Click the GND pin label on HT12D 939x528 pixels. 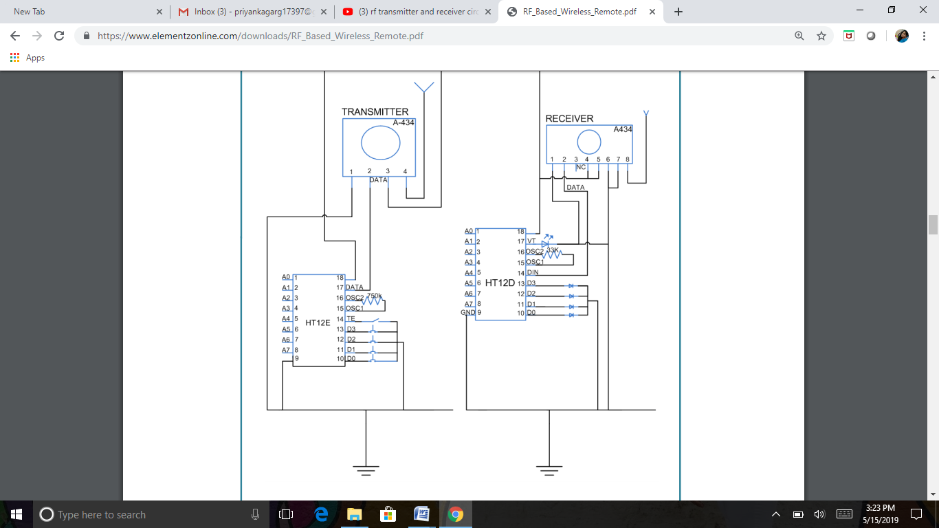point(467,313)
